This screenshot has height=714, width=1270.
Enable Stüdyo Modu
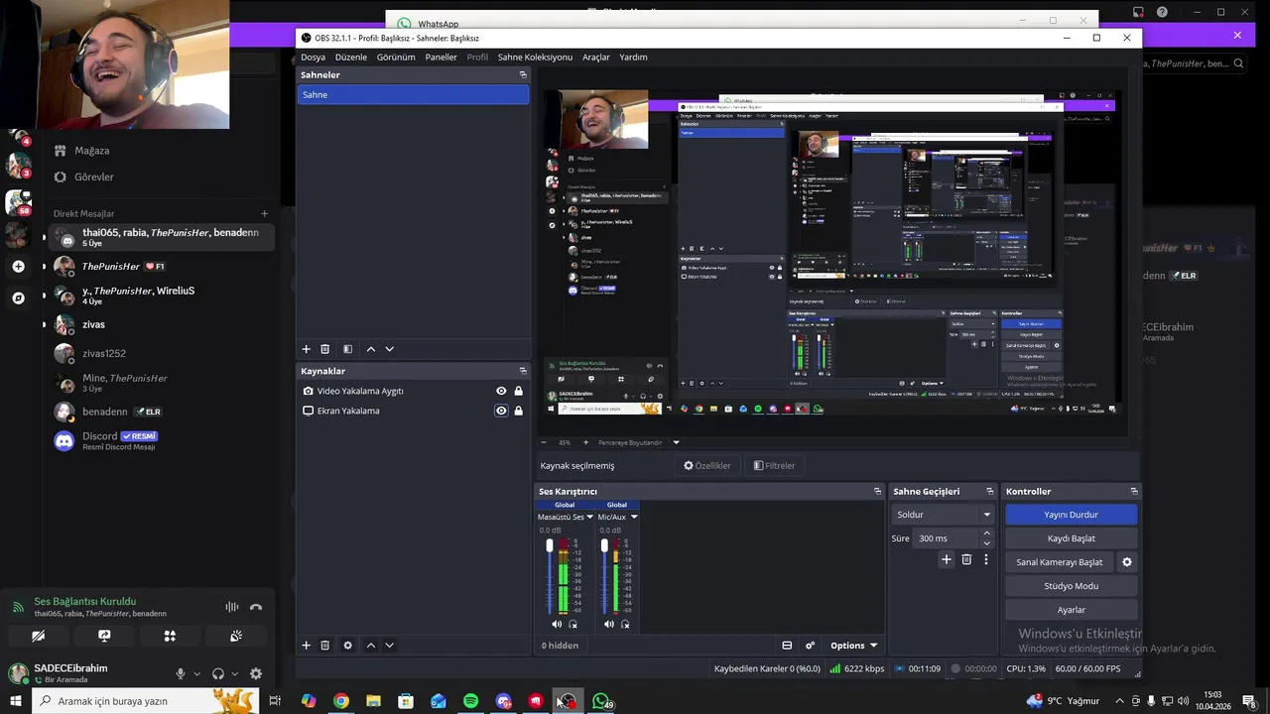pyautogui.click(x=1071, y=586)
